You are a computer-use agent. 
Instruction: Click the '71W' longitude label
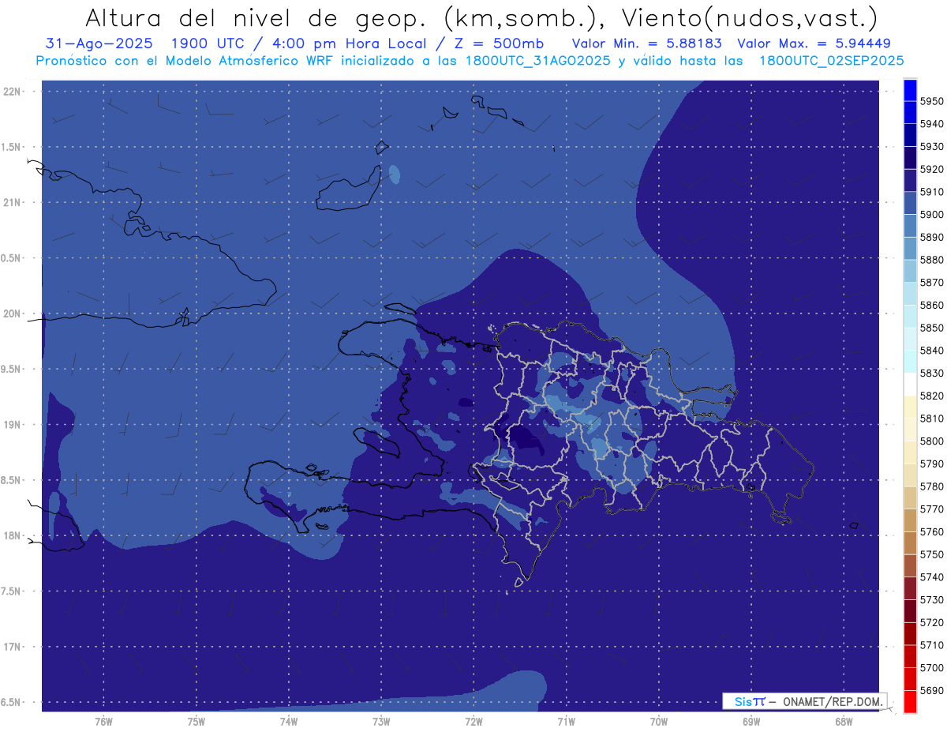[x=566, y=722]
